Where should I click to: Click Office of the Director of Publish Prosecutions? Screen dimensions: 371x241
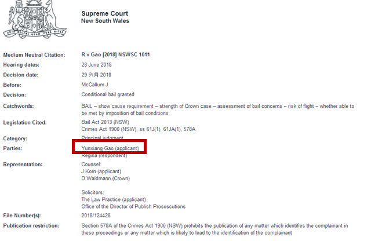click(133, 206)
